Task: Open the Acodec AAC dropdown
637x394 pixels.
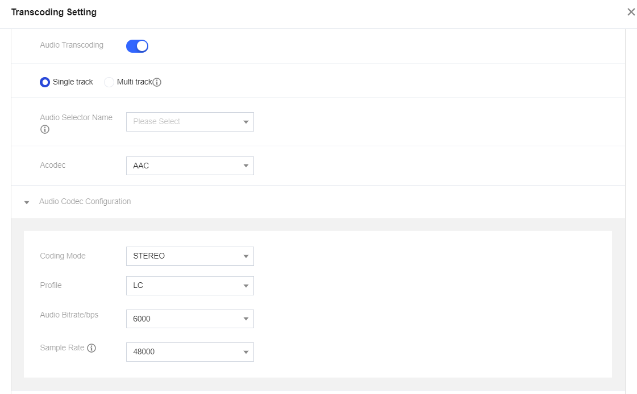Action: 189,166
